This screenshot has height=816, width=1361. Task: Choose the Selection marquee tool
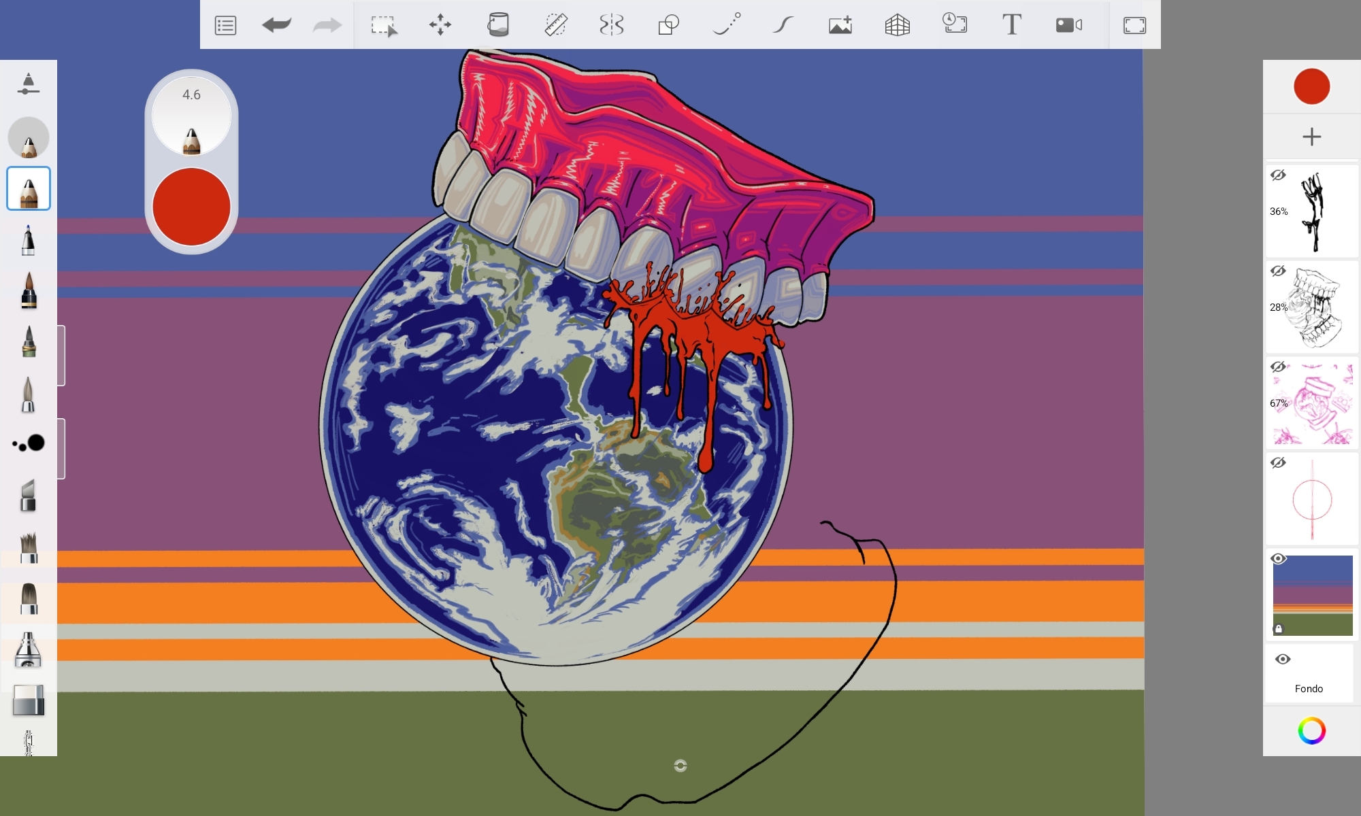click(384, 26)
